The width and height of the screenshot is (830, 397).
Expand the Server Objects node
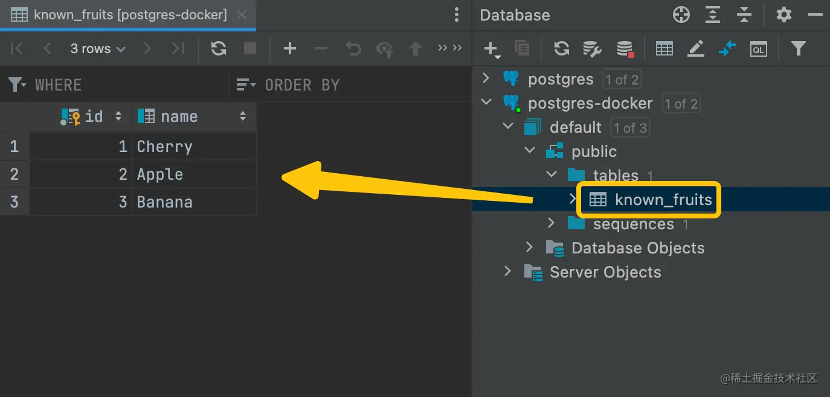point(507,272)
